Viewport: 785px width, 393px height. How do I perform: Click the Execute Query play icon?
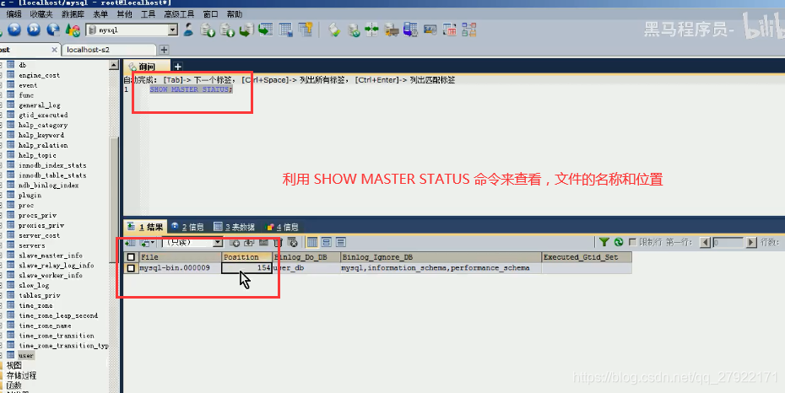point(14,30)
